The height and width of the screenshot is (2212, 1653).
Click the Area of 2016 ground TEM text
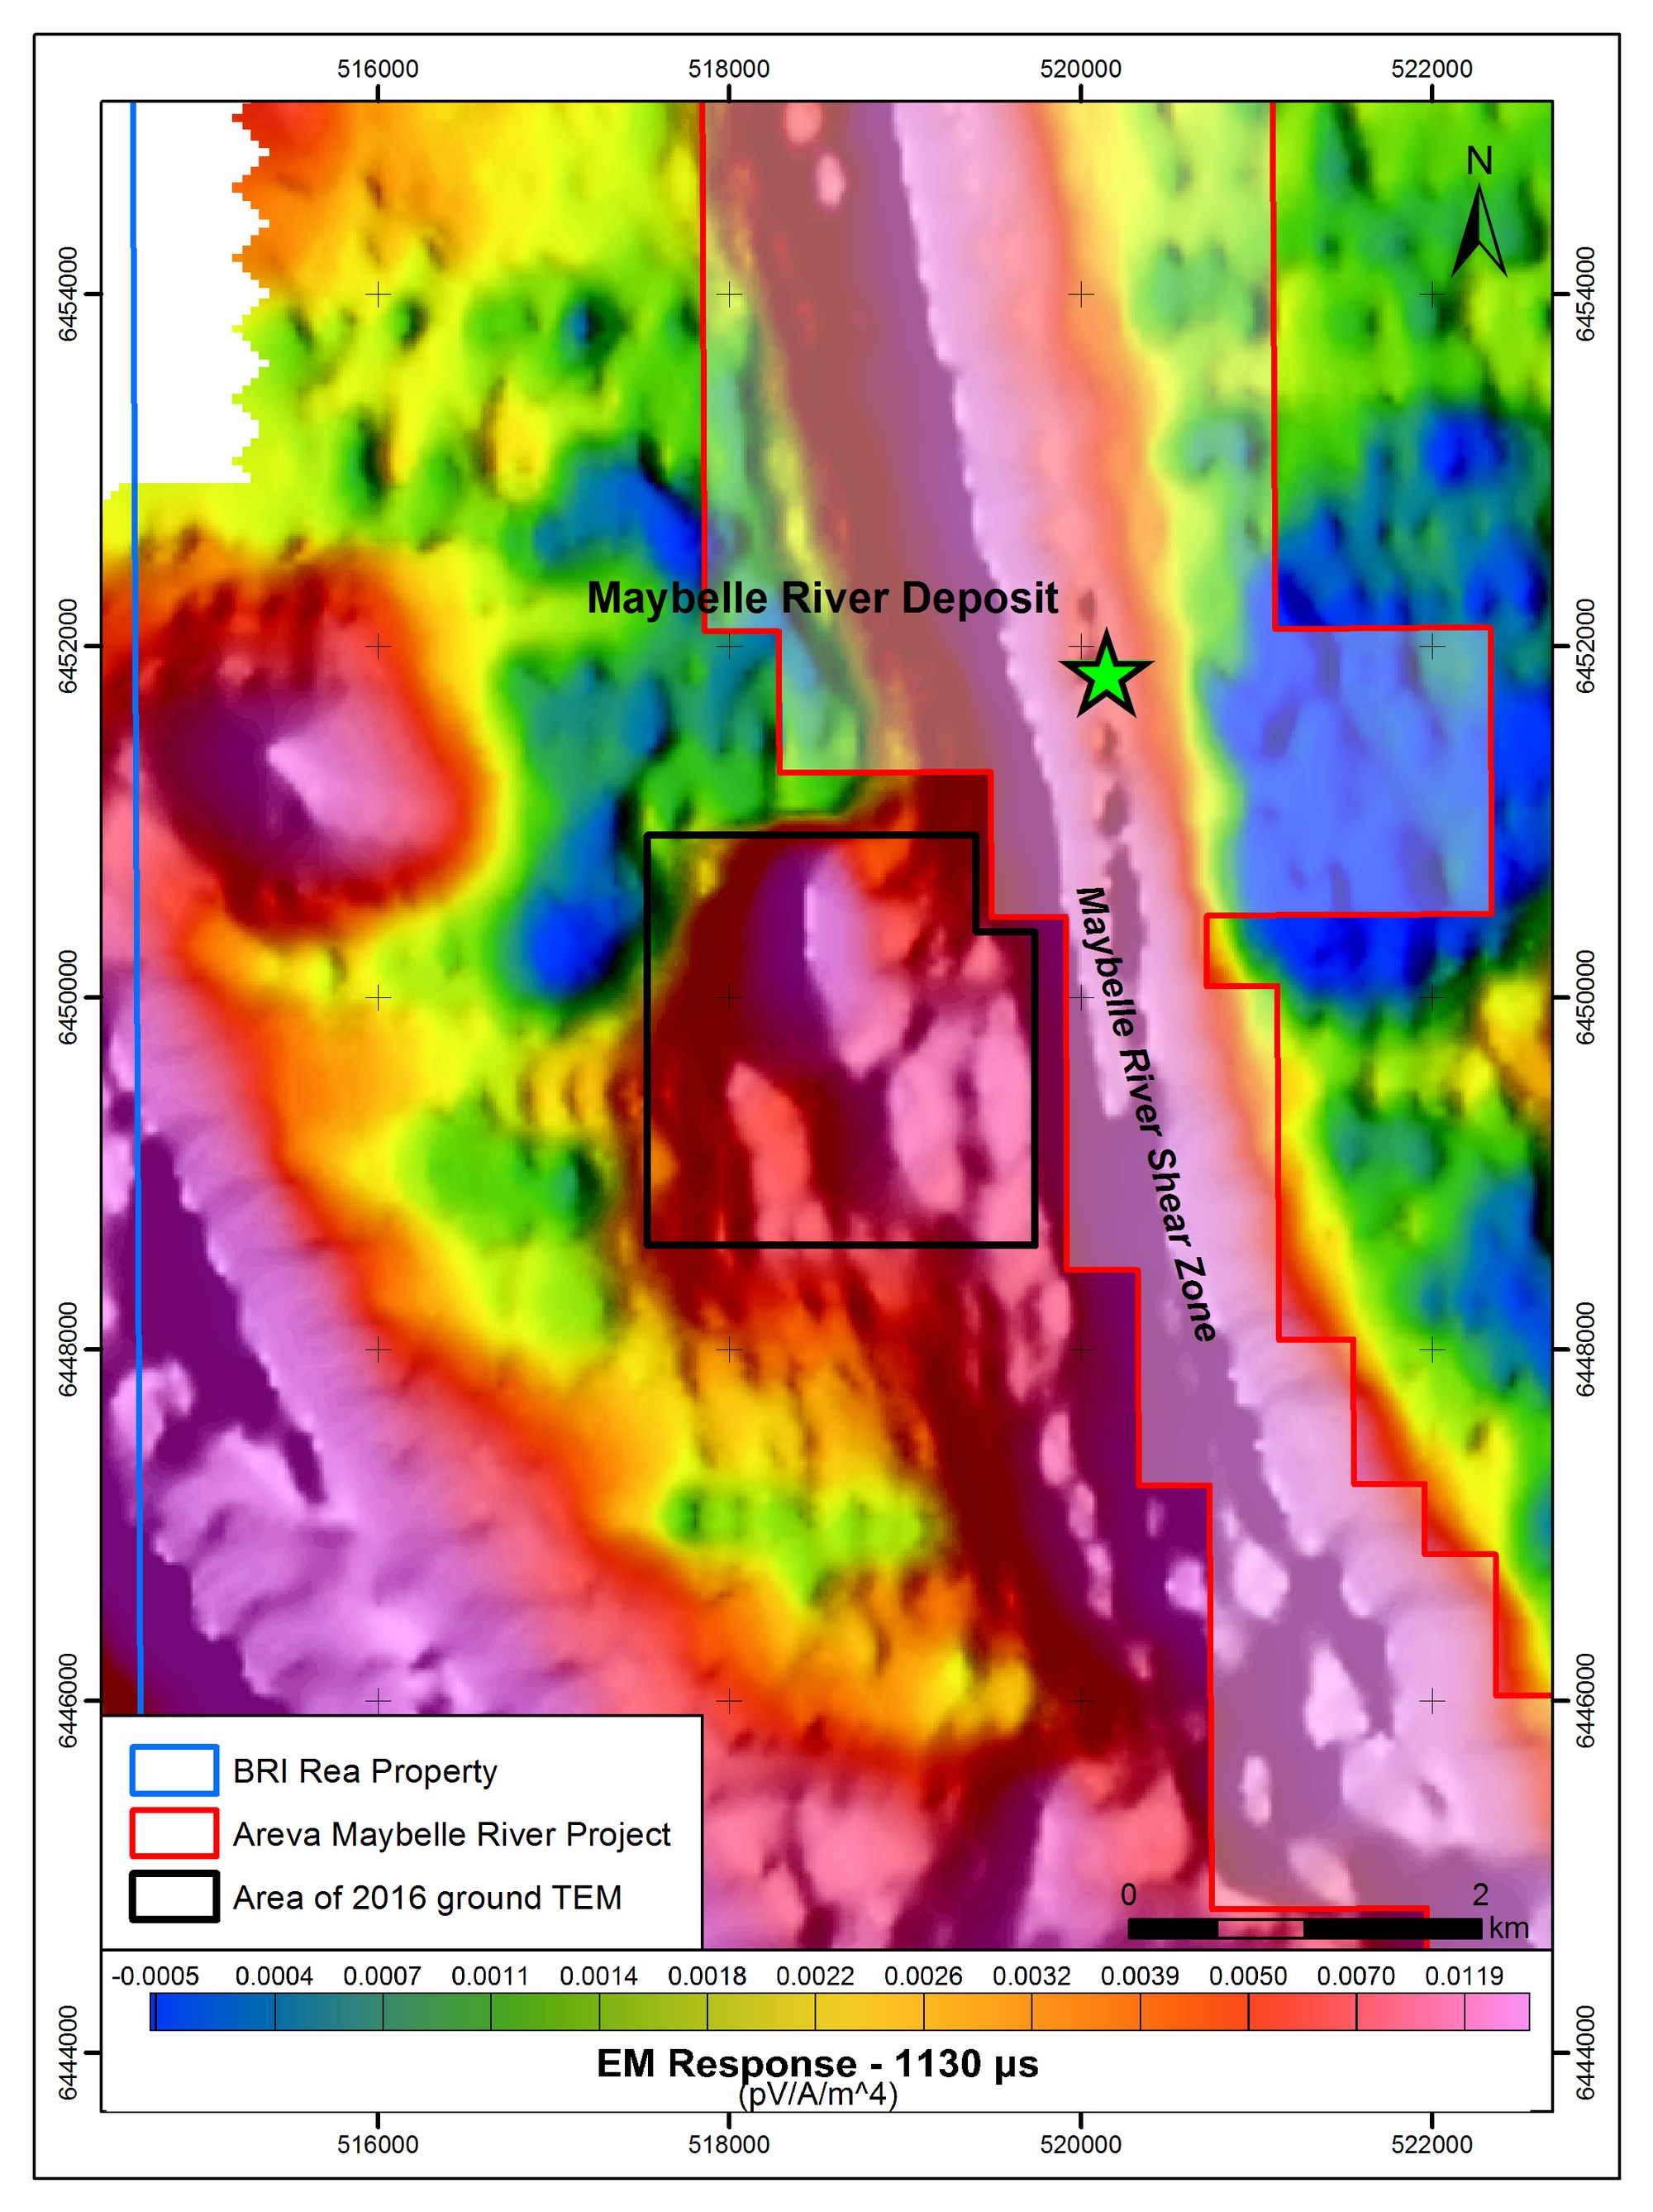point(426,1898)
